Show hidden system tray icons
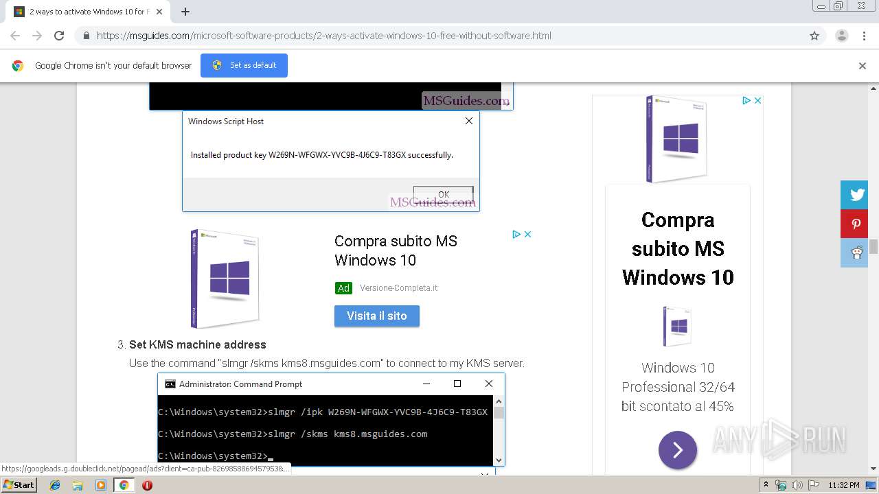The image size is (879, 494). [x=766, y=485]
